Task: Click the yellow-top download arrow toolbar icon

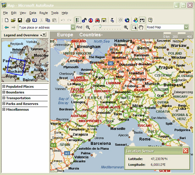Action: 104,20
